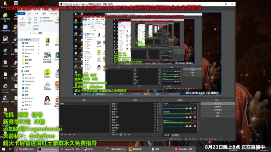The width and height of the screenshot is (271, 152).
Task: Click the 开始录制 button in OBS controls
Action: click(x=218, y=107)
